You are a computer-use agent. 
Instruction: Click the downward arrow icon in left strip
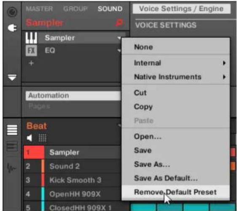(12, 77)
